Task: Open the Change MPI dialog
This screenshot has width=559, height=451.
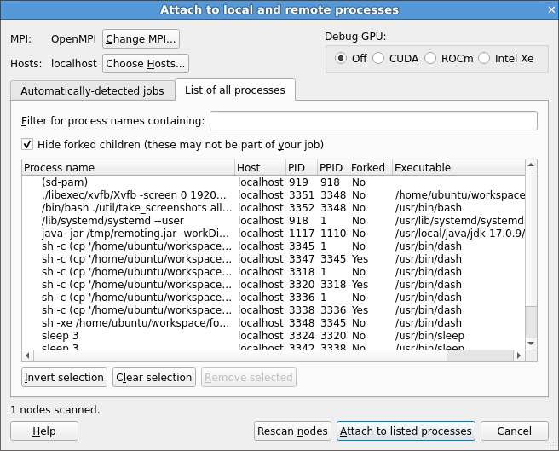Action: pyautogui.click(x=141, y=38)
